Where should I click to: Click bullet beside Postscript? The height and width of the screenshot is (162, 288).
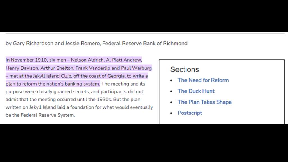click(172, 114)
